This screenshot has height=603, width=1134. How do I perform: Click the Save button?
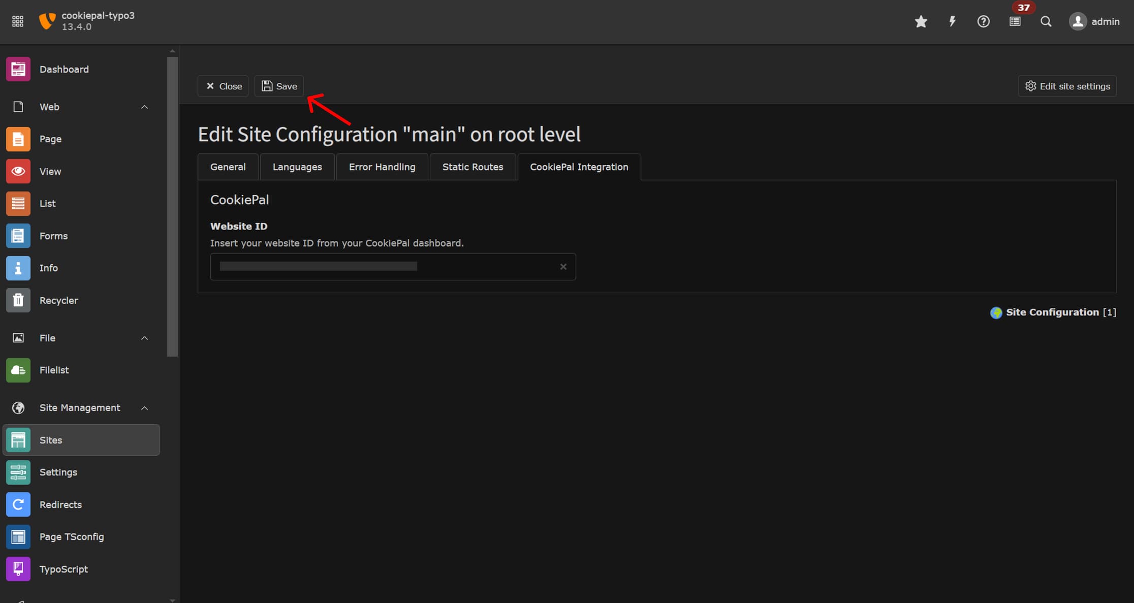point(280,86)
